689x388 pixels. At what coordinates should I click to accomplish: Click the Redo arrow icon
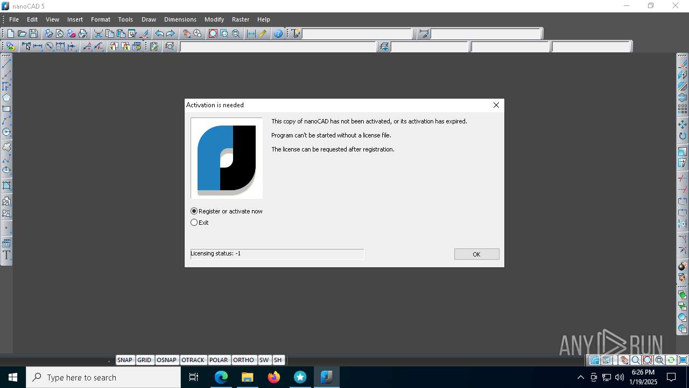171,33
